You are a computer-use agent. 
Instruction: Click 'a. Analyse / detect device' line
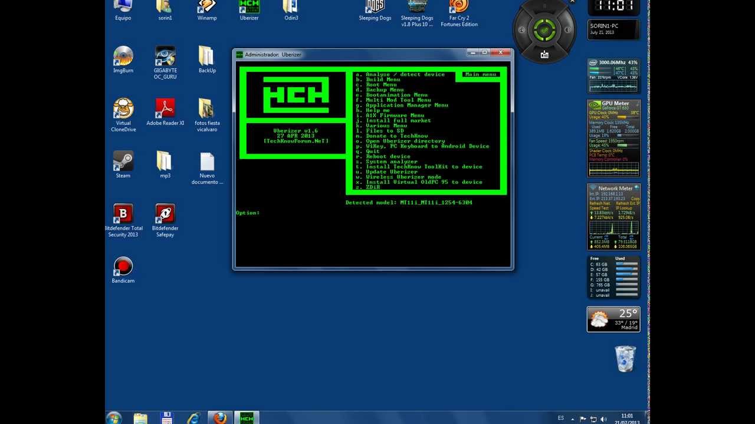(x=400, y=75)
